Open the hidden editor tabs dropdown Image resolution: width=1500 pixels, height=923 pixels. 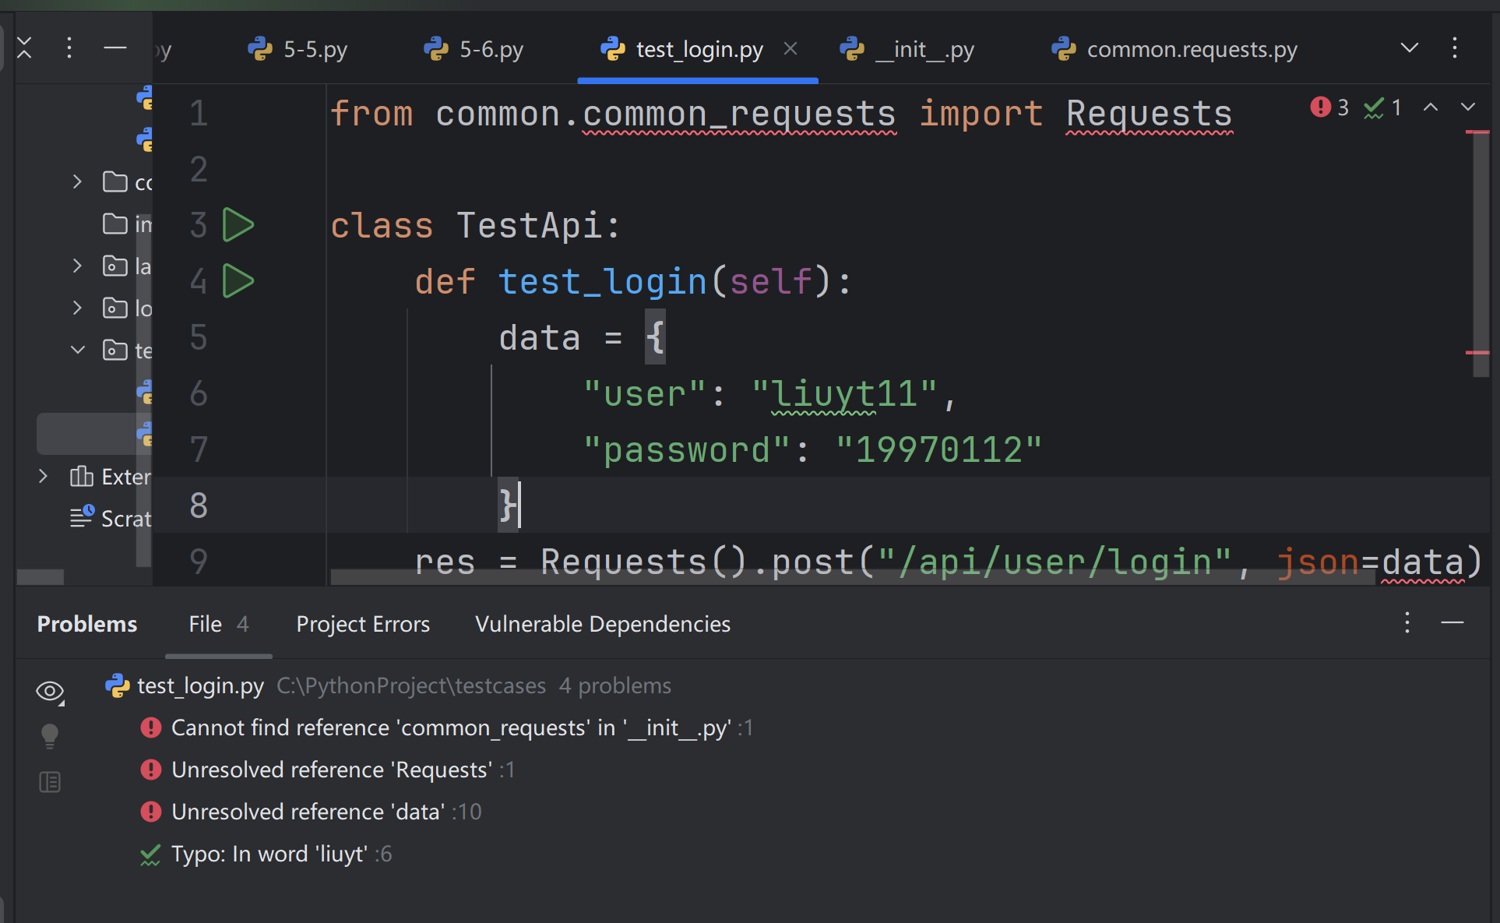(1409, 48)
